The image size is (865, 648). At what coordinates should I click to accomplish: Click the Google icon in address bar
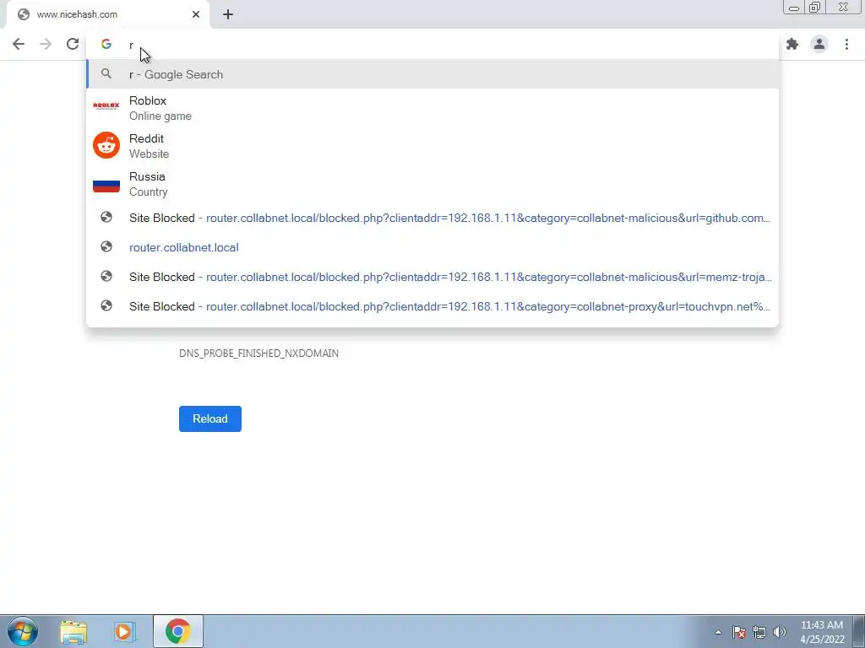[106, 44]
